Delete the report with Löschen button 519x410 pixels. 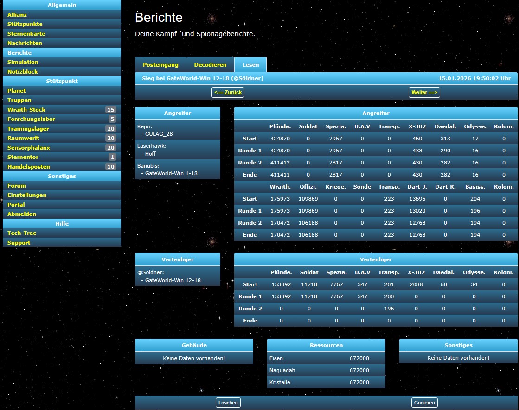[228, 403]
